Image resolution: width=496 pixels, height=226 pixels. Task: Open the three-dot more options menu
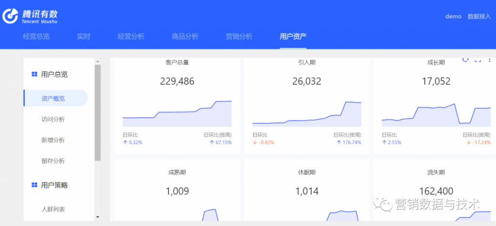tap(490, 60)
